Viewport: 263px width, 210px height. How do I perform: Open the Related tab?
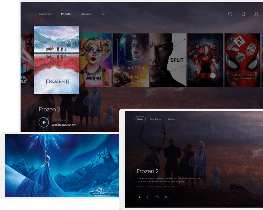click(171, 119)
